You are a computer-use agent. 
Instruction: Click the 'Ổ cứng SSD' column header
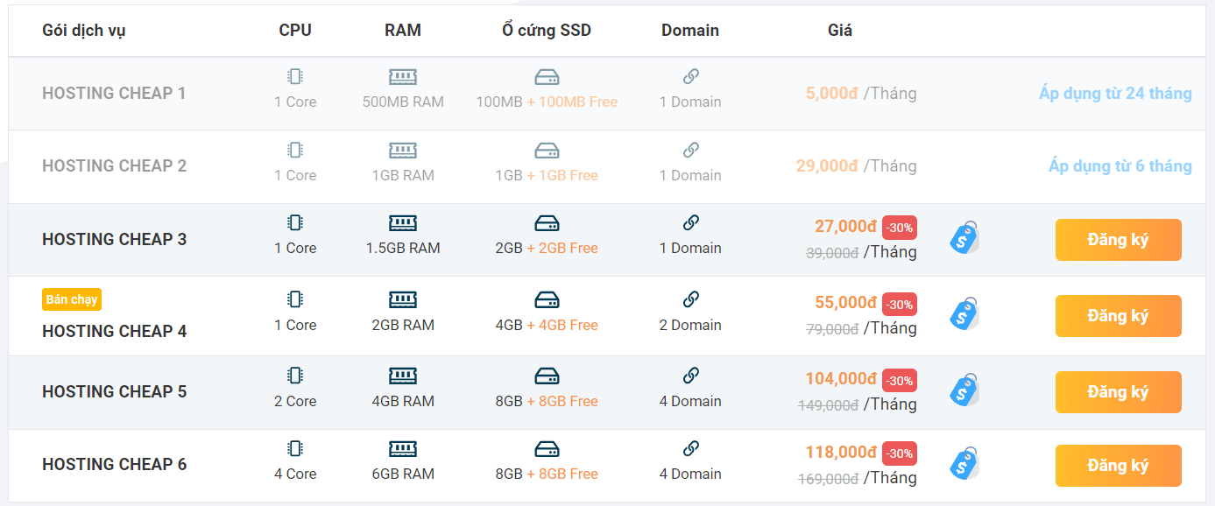coord(547,31)
